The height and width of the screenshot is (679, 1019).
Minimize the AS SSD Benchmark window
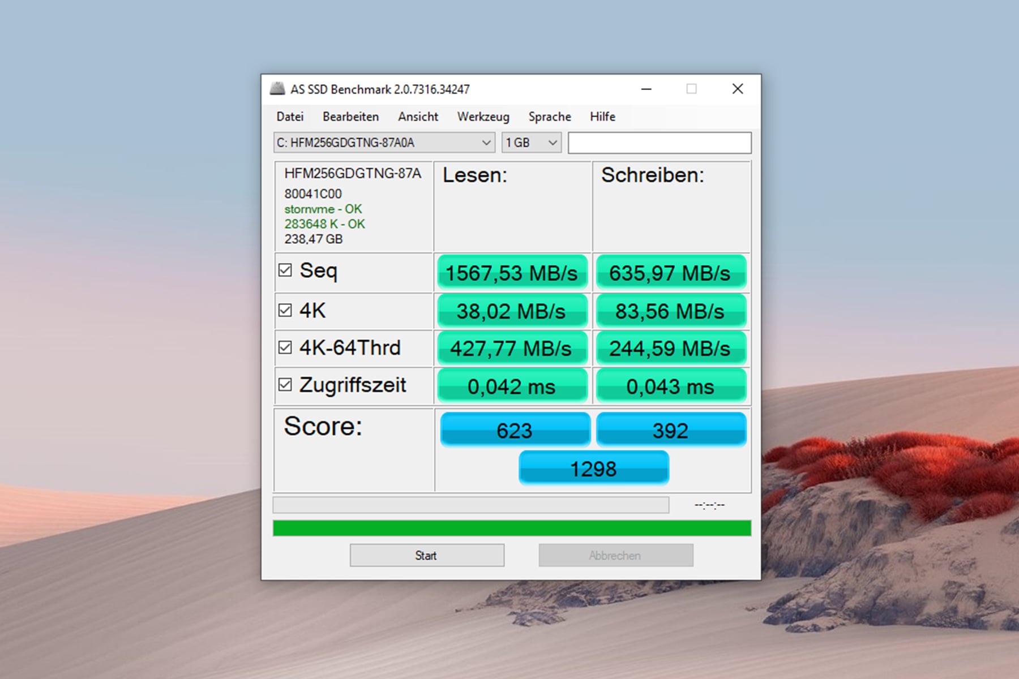pyautogui.click(x=646, y=89)
